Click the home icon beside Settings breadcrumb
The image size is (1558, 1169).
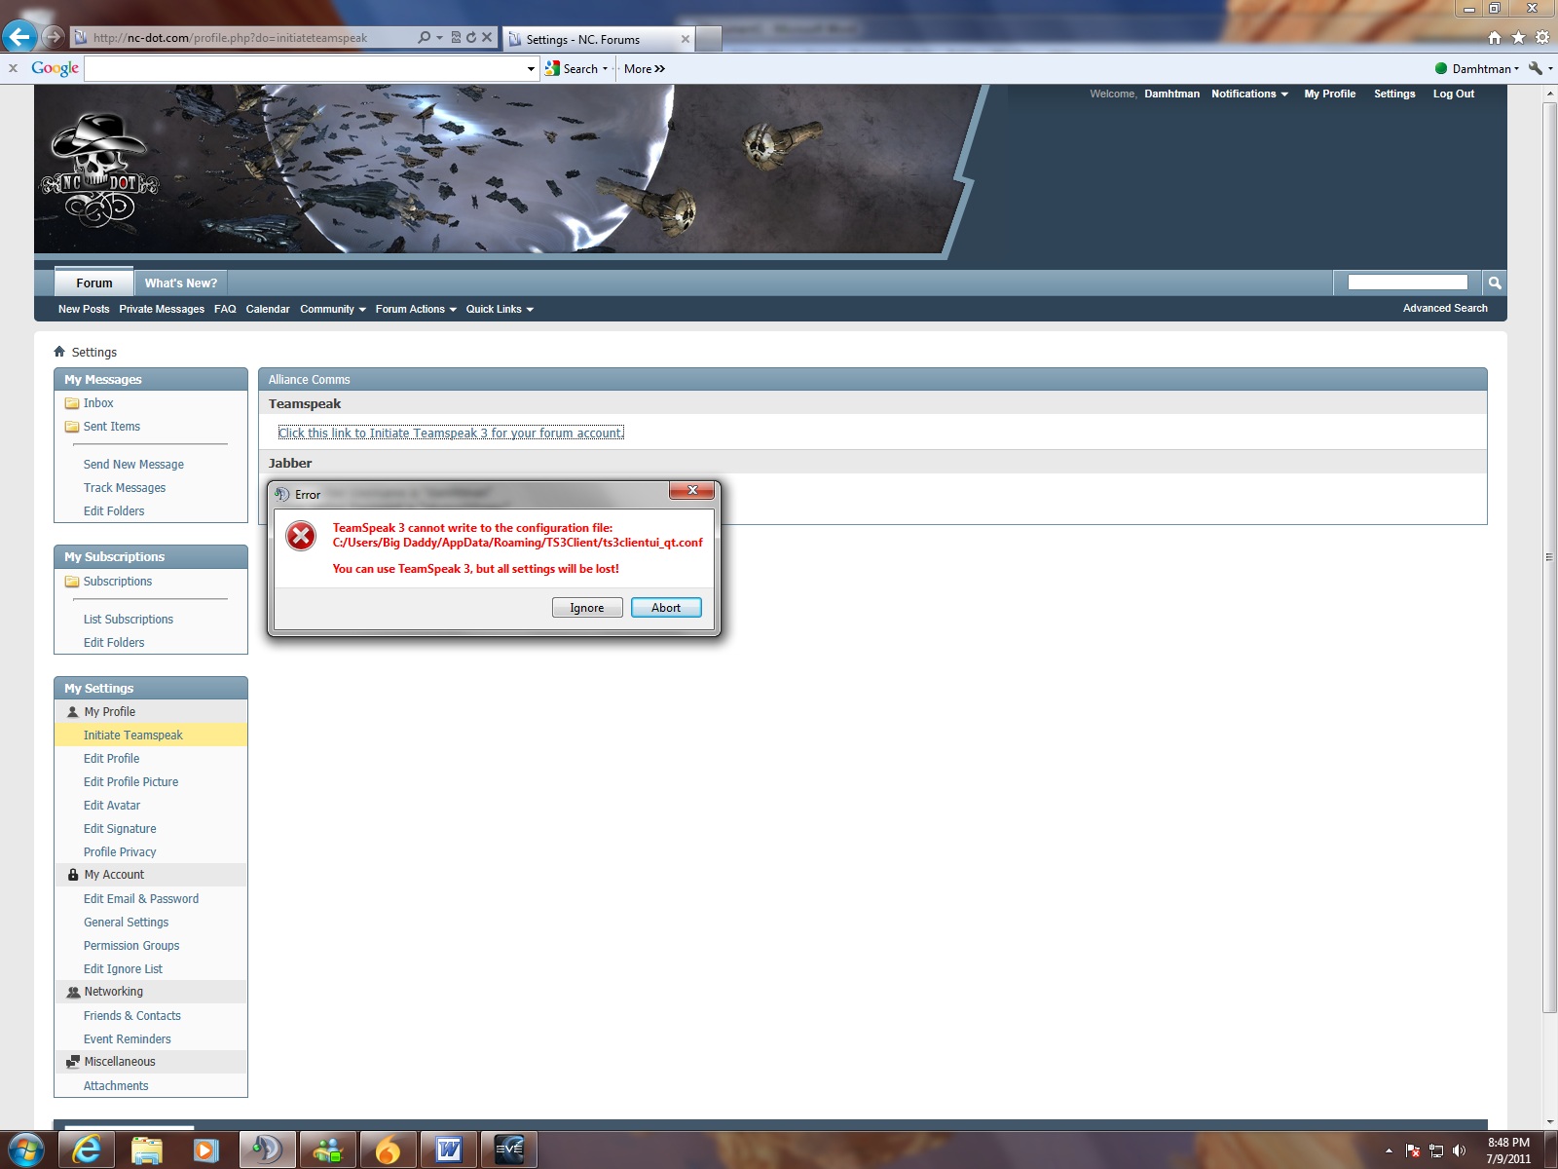(x=59, y=352)
